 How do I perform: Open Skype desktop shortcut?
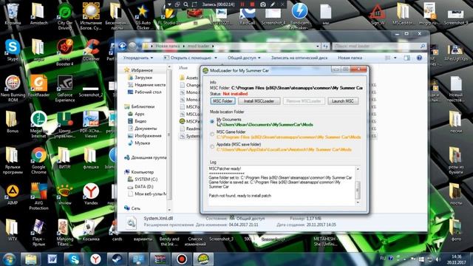pos(13,50)
